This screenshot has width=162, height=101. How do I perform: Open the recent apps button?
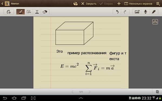pos(24,98)
